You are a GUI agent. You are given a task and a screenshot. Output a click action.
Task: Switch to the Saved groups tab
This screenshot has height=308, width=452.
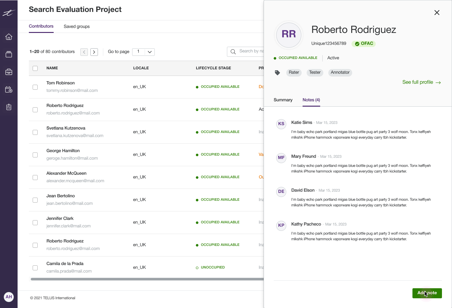77,26
